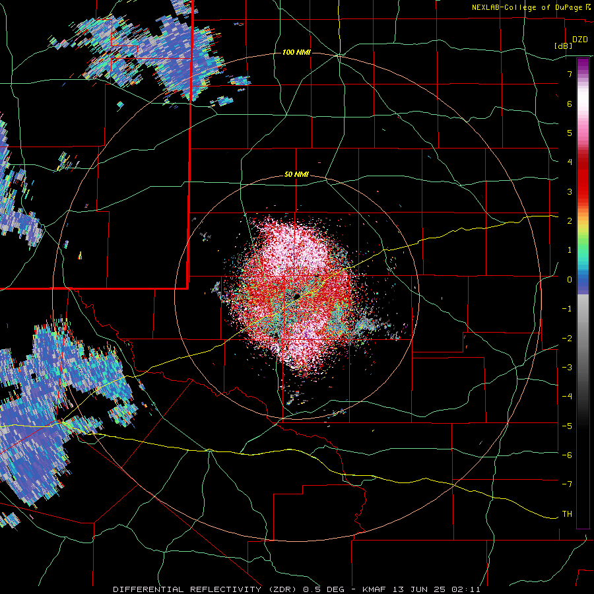Select the 3 dB scale value
This screenshot has width=594, height=594.
(570, 191)
